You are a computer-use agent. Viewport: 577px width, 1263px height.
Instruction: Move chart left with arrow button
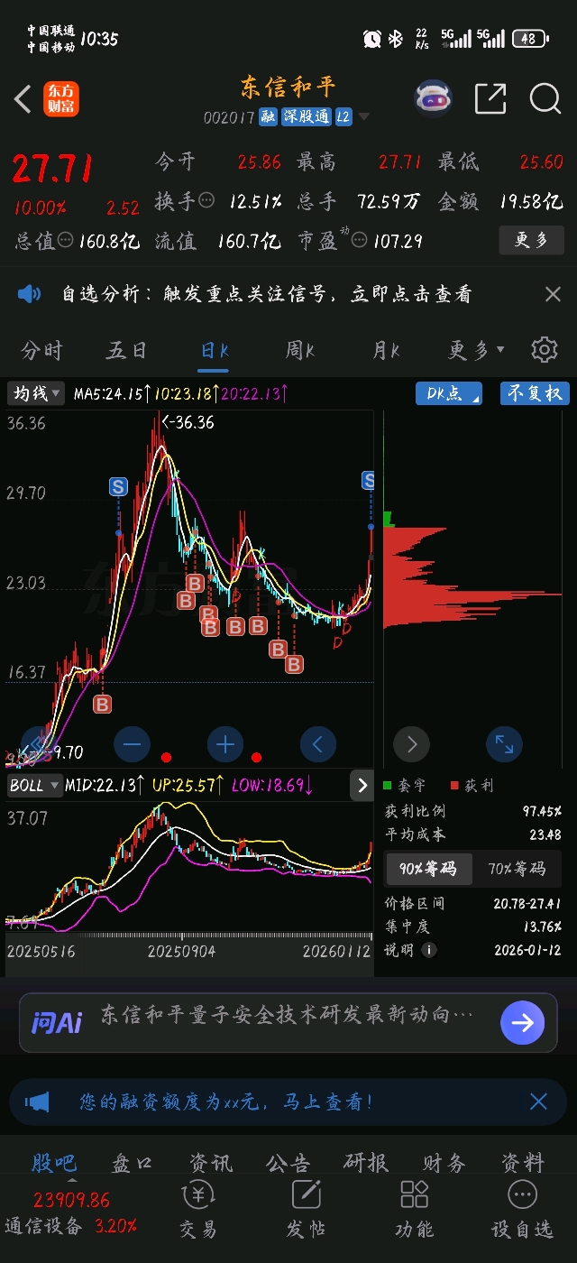(317, 744)
